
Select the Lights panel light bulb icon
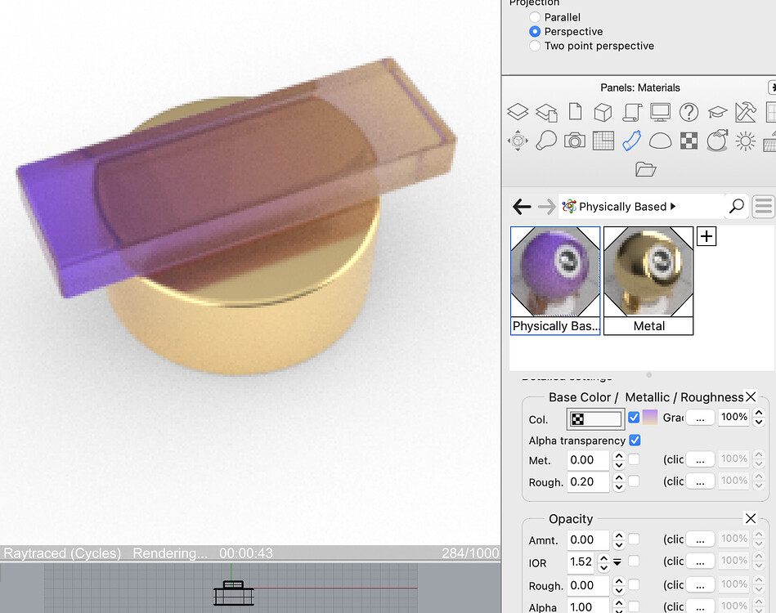(545, 141)
